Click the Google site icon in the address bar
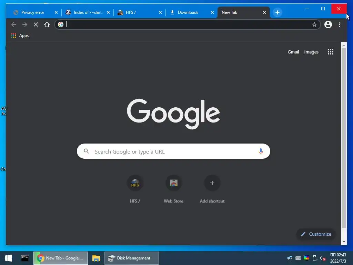This screenshot has height=265, width=353. click(x=61, y=24)
